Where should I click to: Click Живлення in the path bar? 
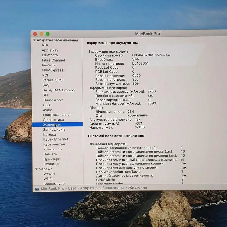point(138,188)
